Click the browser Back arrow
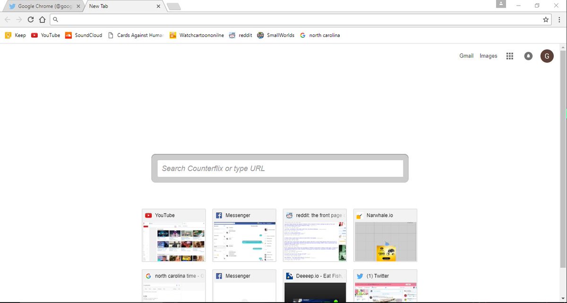The width and height of the screenshot is (567, 303). (x=7, y=19)
